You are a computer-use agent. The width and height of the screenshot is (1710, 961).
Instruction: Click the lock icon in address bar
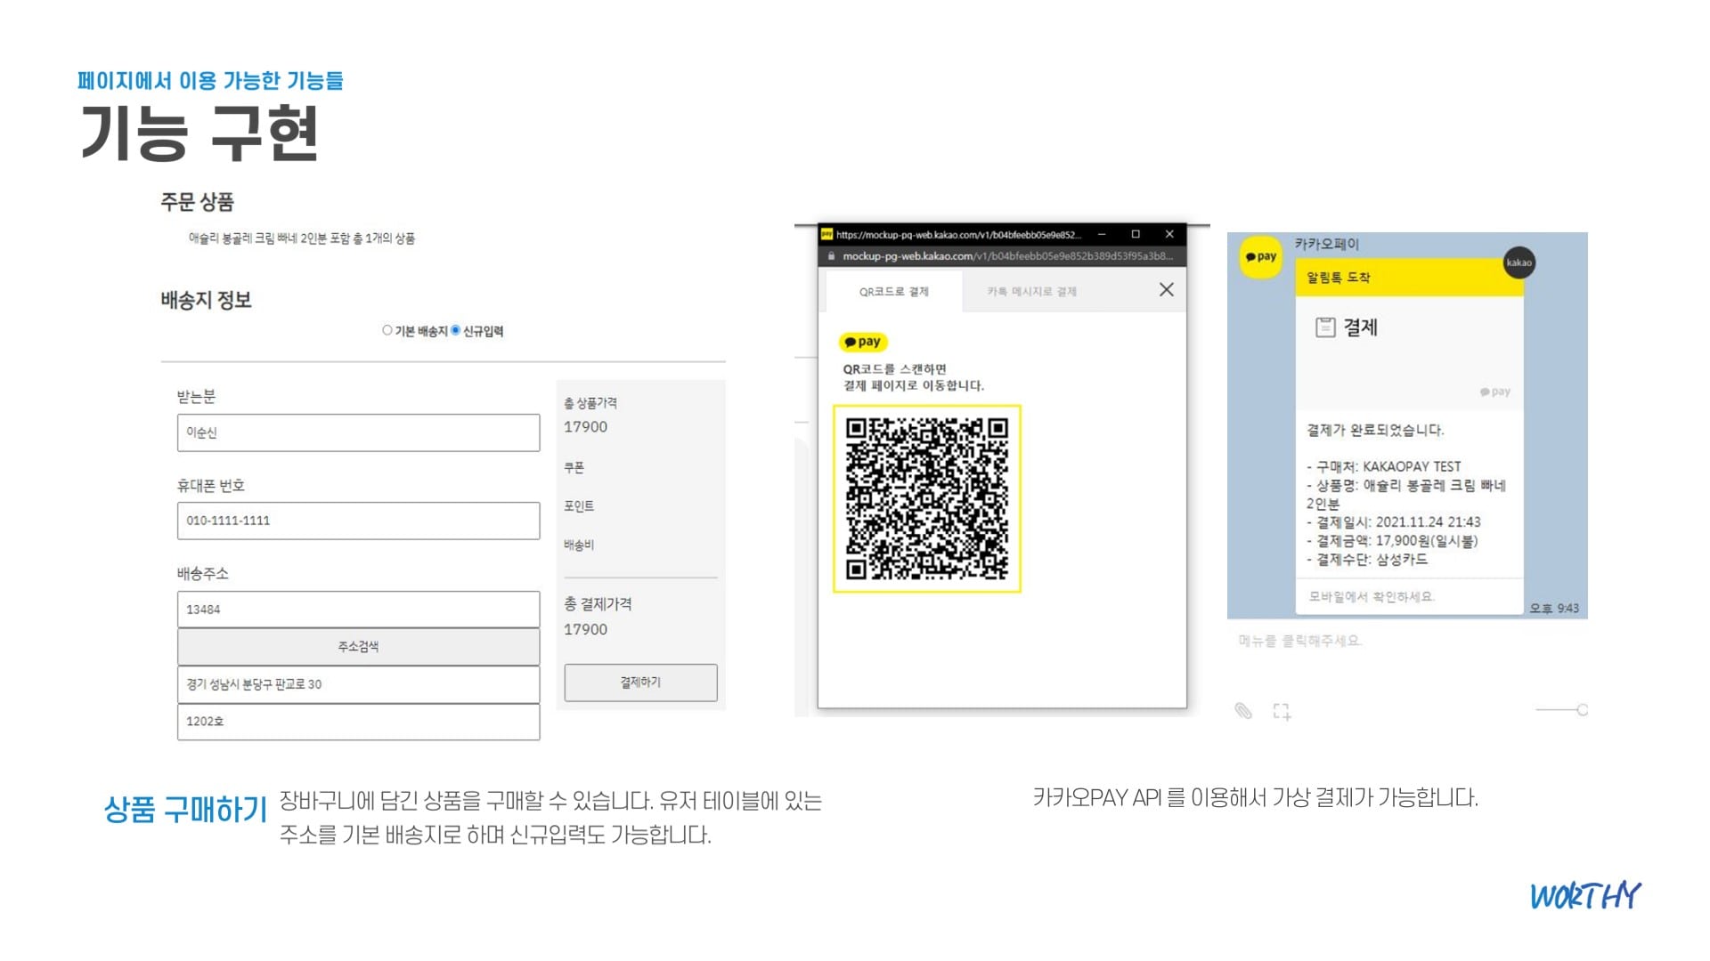point(831,256)
